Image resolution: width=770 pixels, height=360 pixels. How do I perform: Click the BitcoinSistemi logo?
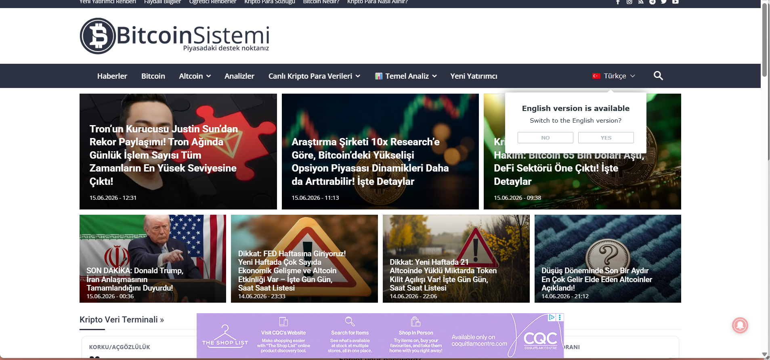(174, 36)
